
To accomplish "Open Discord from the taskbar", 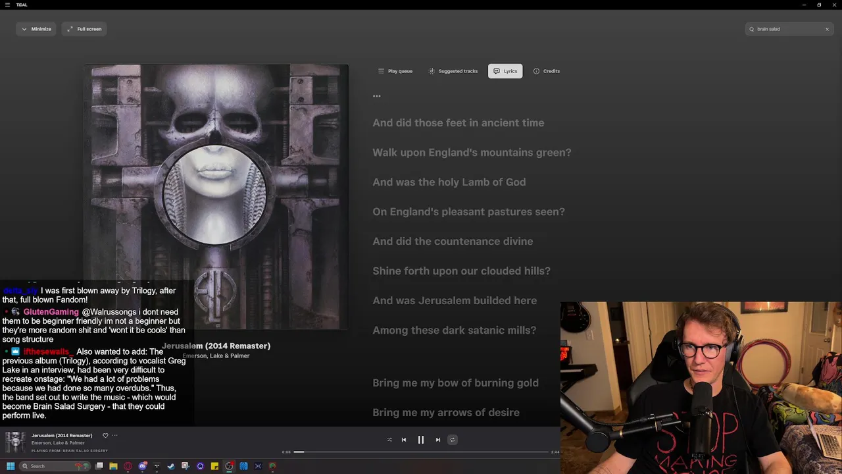I will (143, 466).
